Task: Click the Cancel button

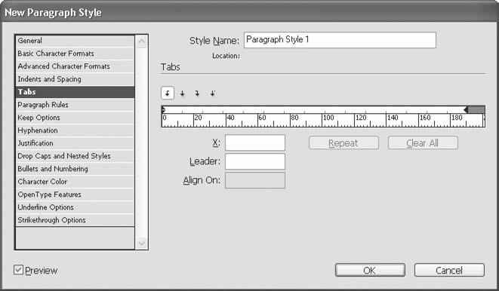Action: (x=449, y=271)
